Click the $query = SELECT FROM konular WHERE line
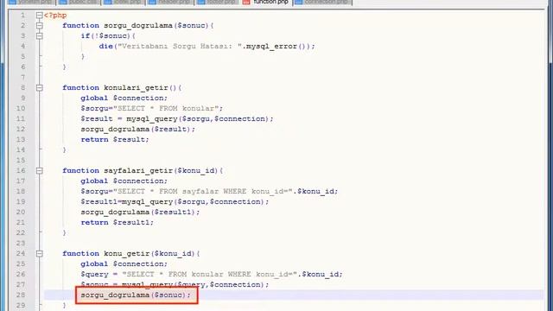The height and width of the screenshot is (311, 553). [x=212, y=275]
